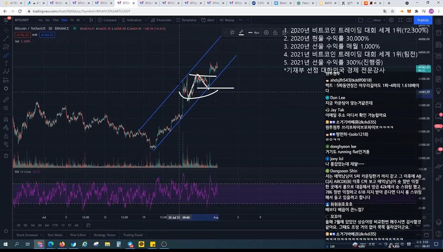443x252 pixels.
Task: Click the BTCUSDT symbol search field
Action: pos(22,20)
